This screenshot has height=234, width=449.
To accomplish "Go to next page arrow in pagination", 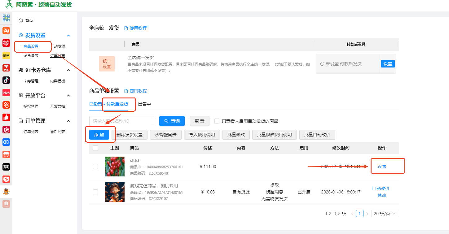I will click(x=367, y=214).
